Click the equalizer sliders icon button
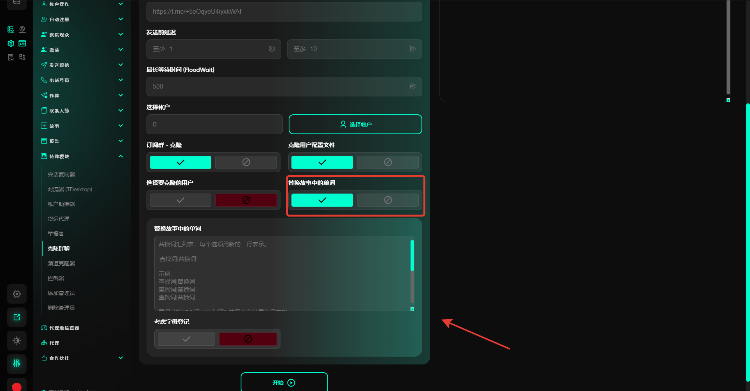Image resolution: width=750 pixels, height=391 pixels. pos(17,363)
